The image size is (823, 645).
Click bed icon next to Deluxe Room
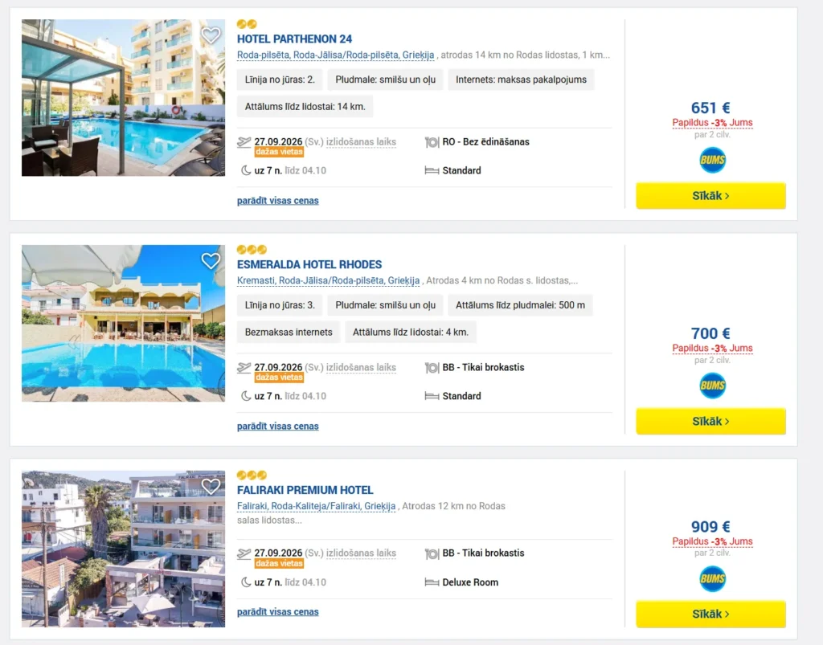click(x=432, y=582)
